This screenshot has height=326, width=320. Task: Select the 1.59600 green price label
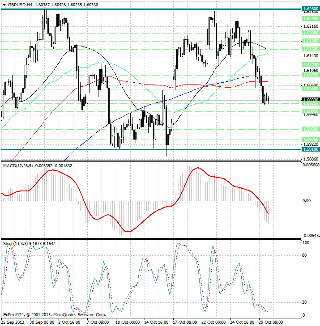[x=311, y=129]
